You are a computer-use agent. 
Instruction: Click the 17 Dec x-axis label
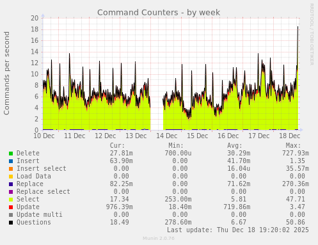259,136
